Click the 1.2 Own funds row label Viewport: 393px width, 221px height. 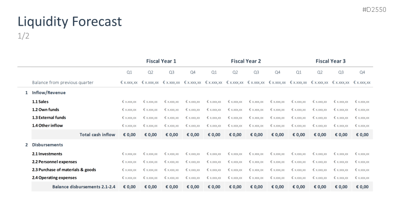pos(46,110)
